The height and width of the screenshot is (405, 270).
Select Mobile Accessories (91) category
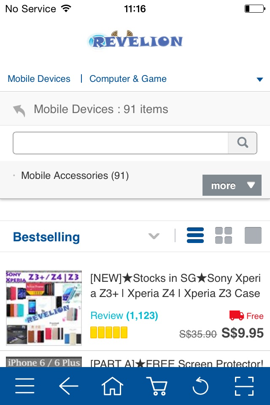[75, 175]
